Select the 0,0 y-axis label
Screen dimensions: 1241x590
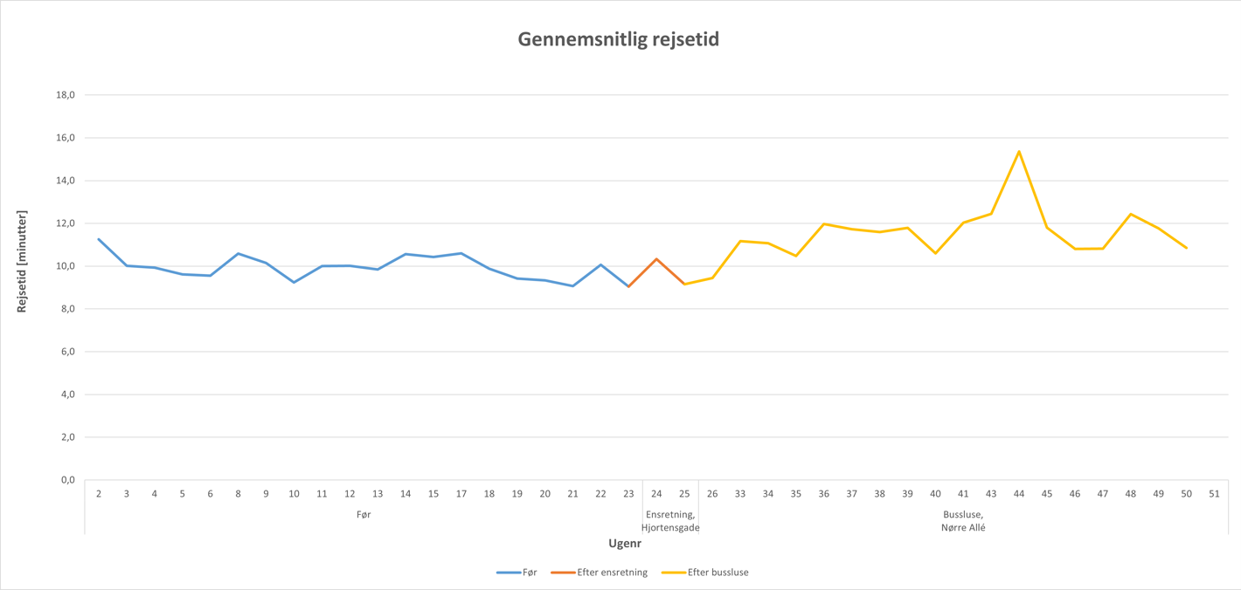pos(65,480)
